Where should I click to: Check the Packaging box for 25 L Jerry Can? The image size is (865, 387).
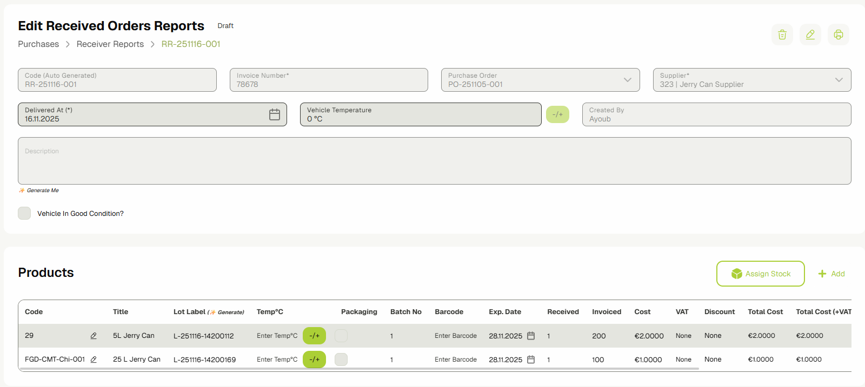(x=341, y=359)
